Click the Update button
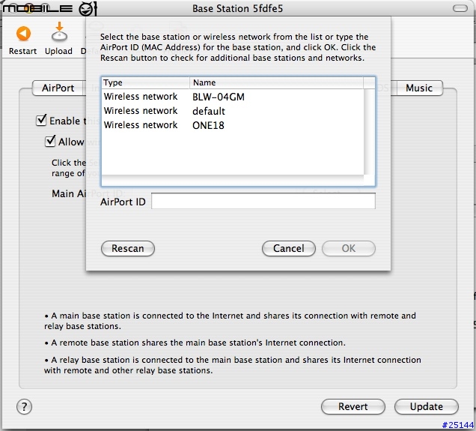476x431 pixels. point(426,407)
